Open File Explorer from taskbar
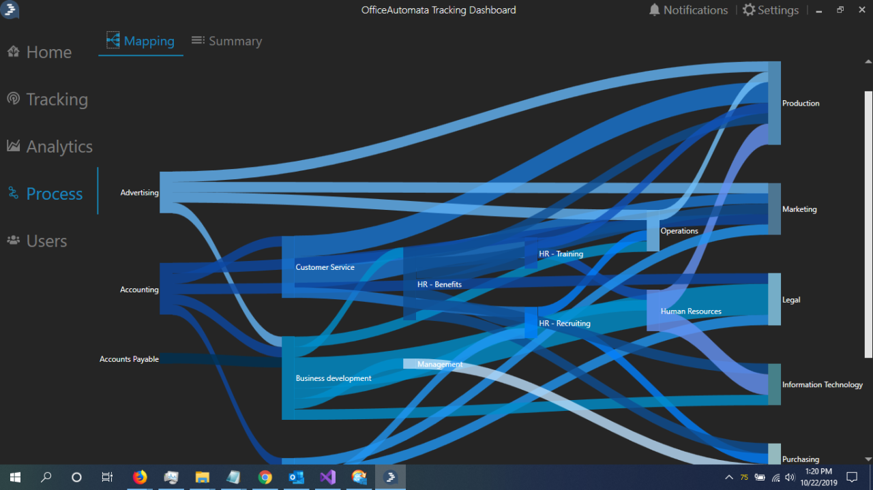Viewport: 873px width, 490px height. pyautogui.click(x=203, y=477)
